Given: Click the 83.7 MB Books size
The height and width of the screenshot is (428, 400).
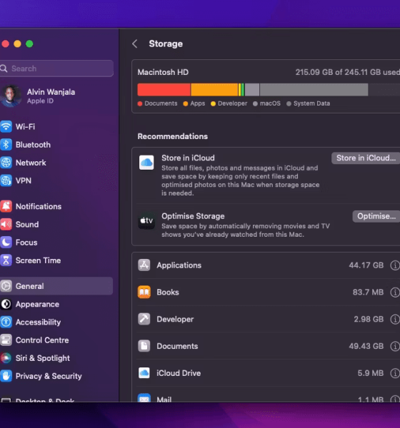Looking at the screenshot, I should coord(368,292).
